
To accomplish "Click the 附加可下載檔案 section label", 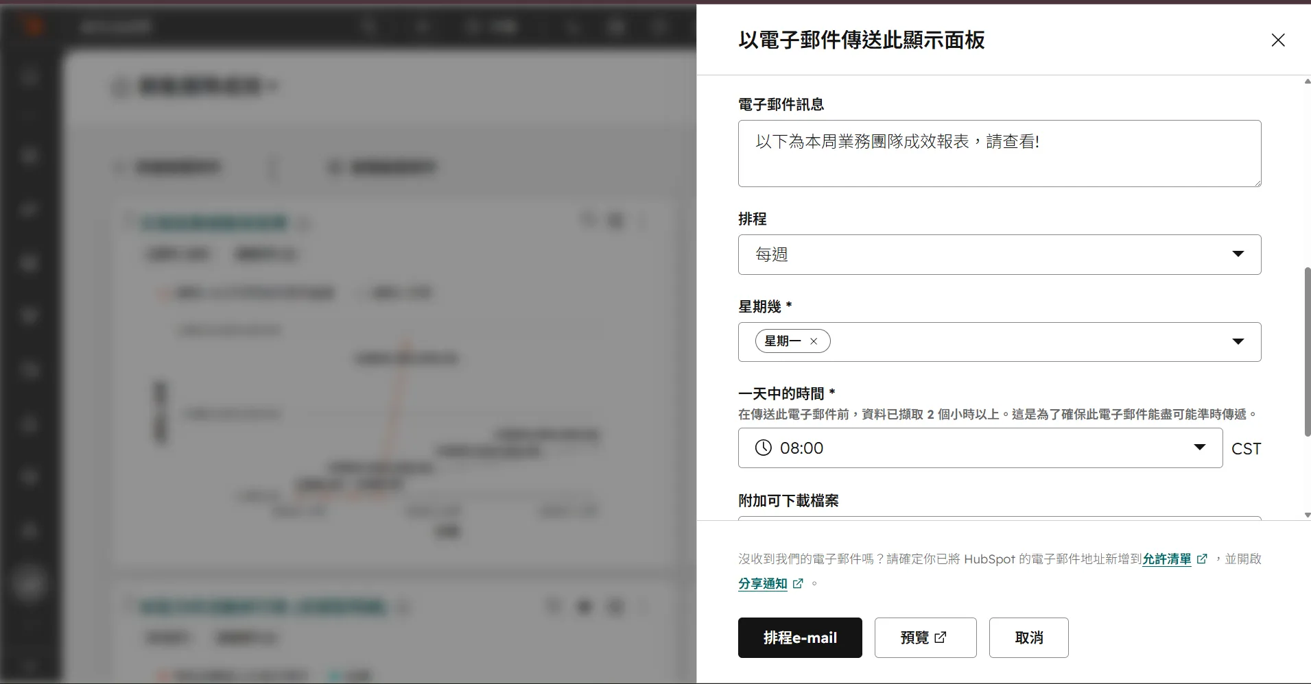I will point(788,501).
